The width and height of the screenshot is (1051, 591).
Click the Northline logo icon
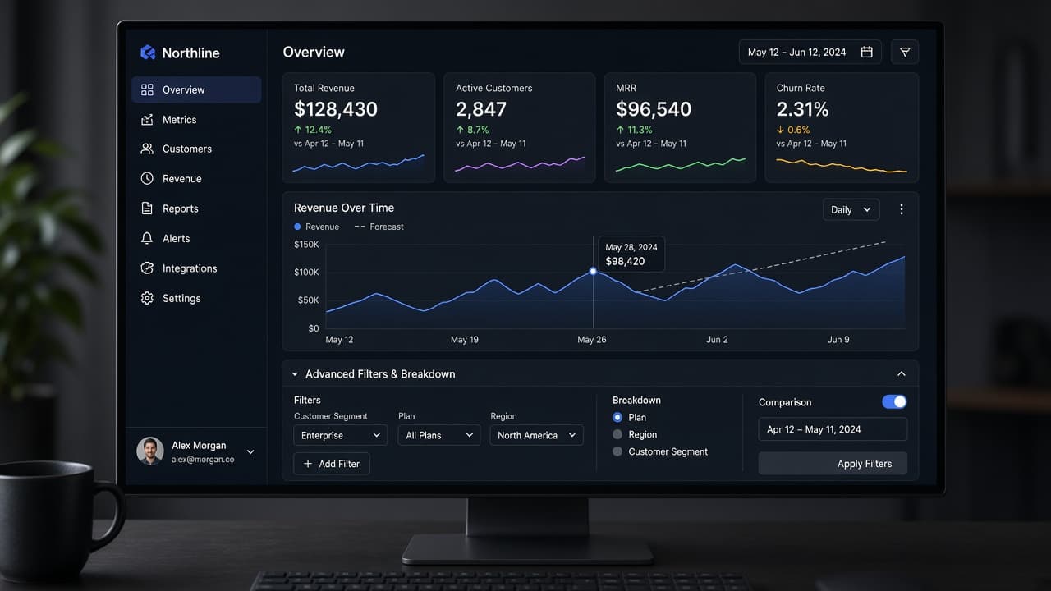click(x=148, y=53)
